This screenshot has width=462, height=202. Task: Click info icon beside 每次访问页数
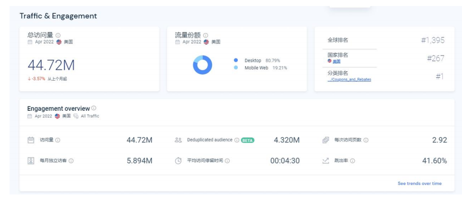point(365,140)
